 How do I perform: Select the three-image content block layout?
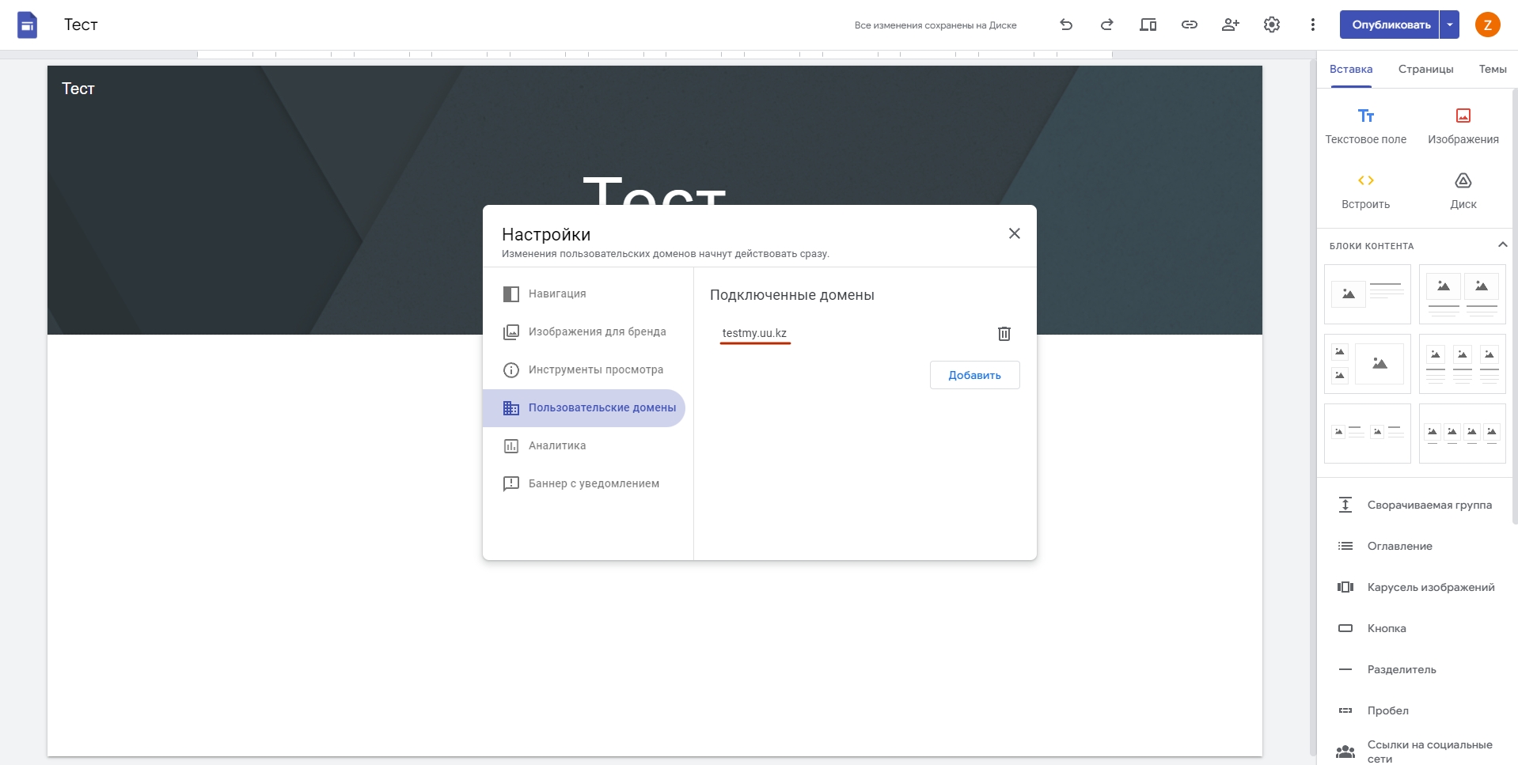click(1463, 364)
